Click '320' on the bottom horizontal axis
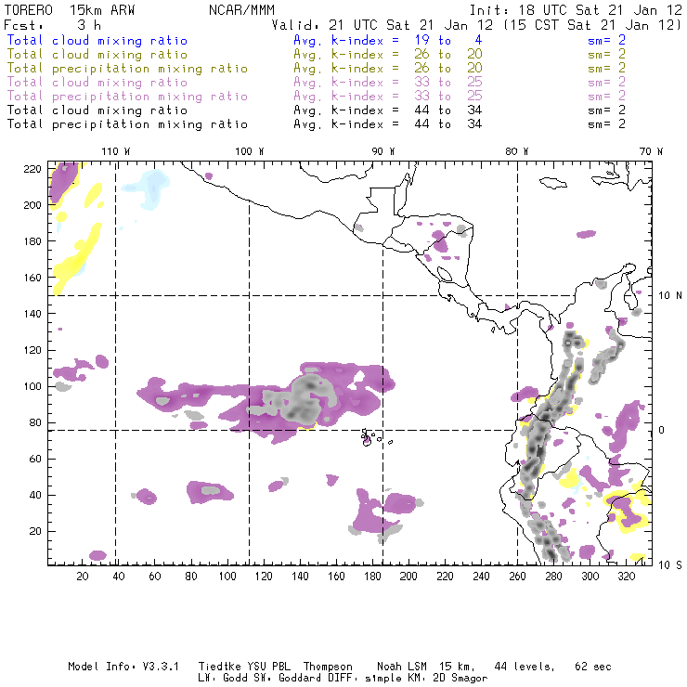 pos(627,577)
